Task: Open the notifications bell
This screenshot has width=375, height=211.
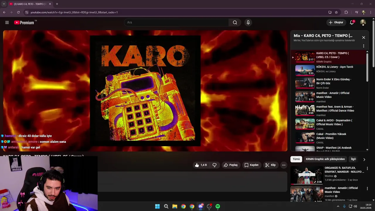Action: point(352,23)
